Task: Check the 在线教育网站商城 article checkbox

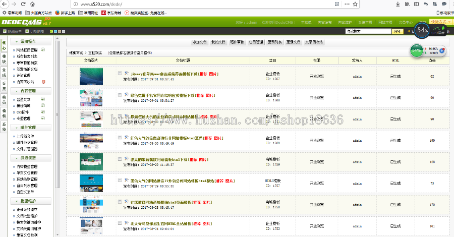Action: tap(120, 202)
